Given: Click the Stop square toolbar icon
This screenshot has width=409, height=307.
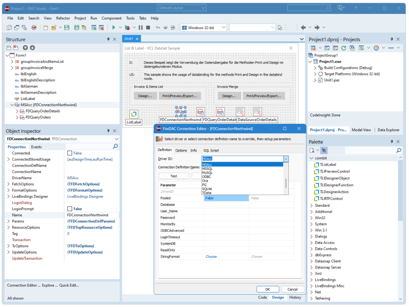Looking at the screenshot, I should (x=148, y=28).
